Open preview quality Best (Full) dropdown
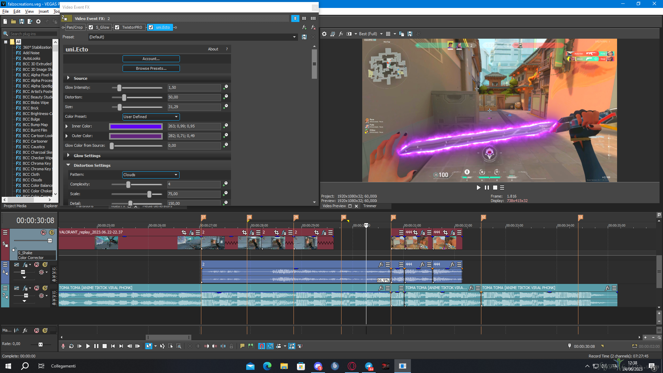Screen dimensions: 663x373 [x=371, y=34]
